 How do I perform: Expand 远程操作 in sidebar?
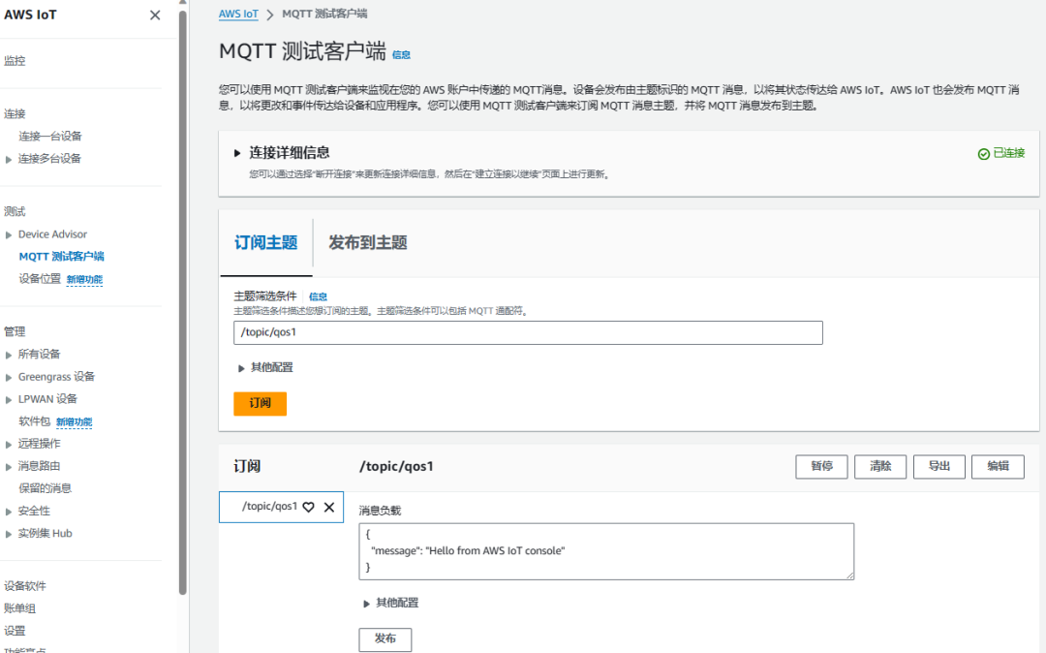click(9, 445)
